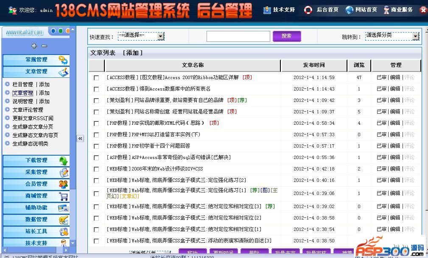Expand the 下载管理 menu section
Image resolution: width=428 pixels, height=258 pixels.
pos(36,161)
